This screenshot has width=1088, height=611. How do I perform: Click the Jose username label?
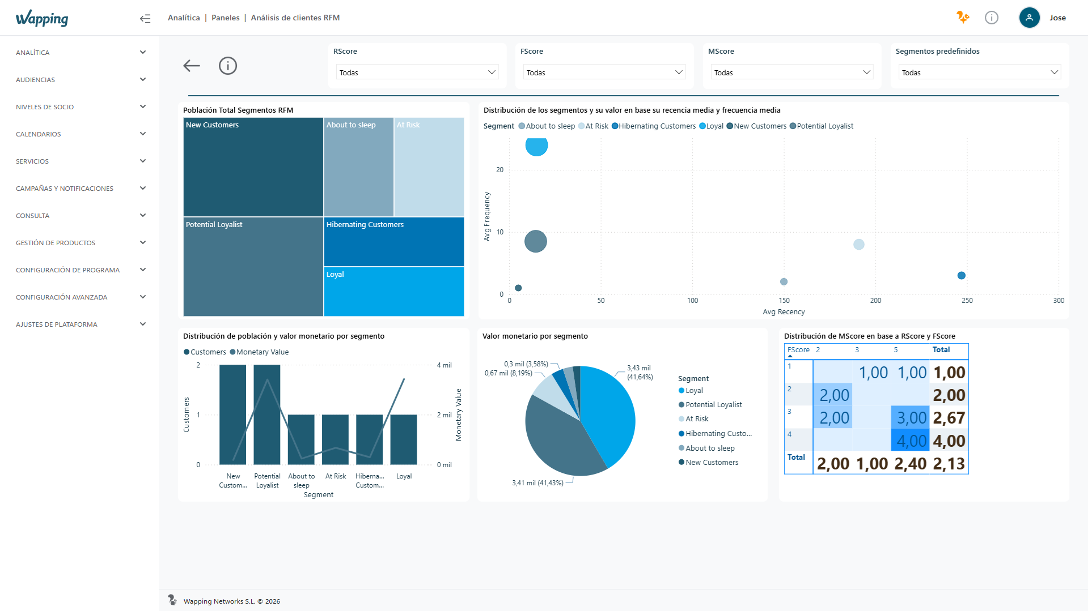(1057, 18)
